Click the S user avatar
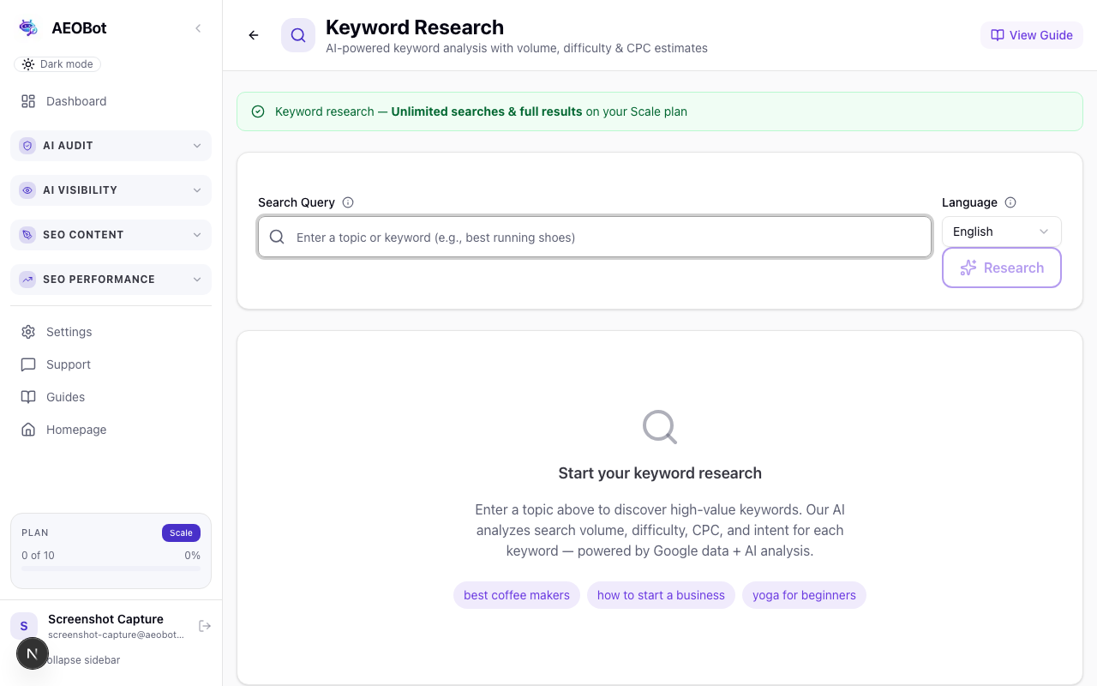The image size is (1097, 686). (24, 626)
